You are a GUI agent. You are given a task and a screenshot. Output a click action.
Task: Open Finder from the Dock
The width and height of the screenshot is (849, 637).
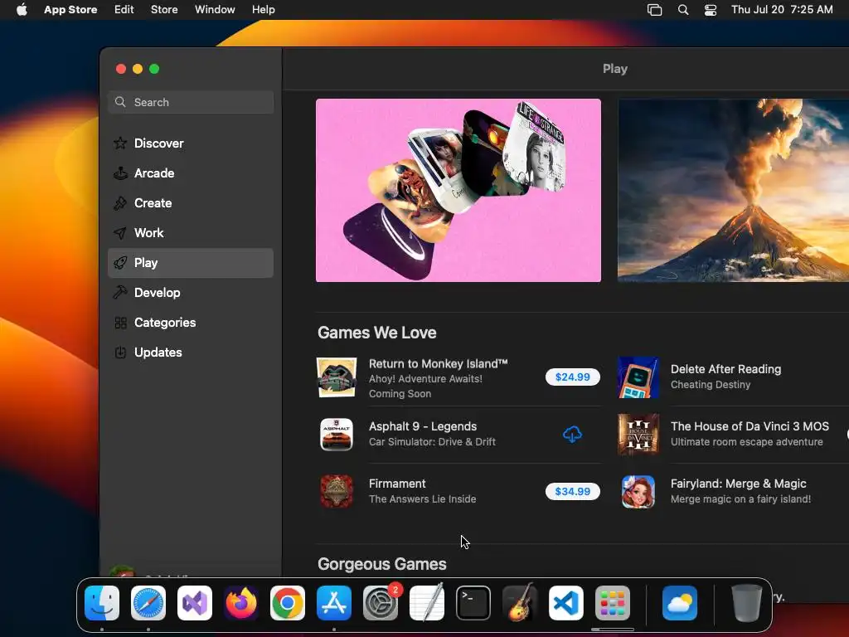pos(102,603)
